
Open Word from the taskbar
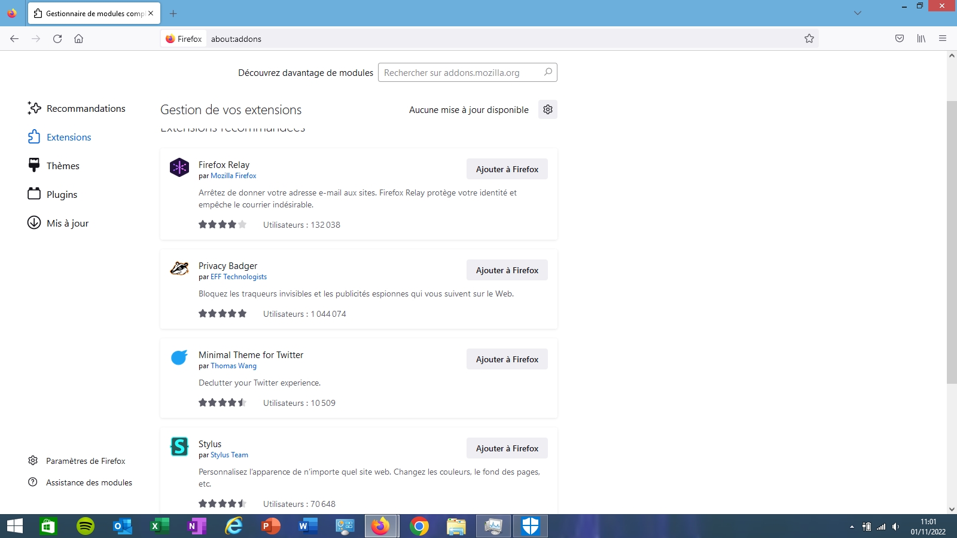(307, 526)
